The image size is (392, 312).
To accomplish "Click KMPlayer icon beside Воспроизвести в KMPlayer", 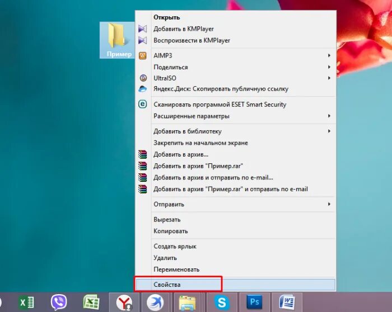I will (x=142, y=40).
